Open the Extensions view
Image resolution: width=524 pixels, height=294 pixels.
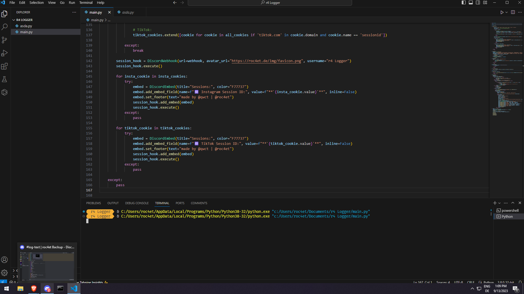(x=4, y=66)
